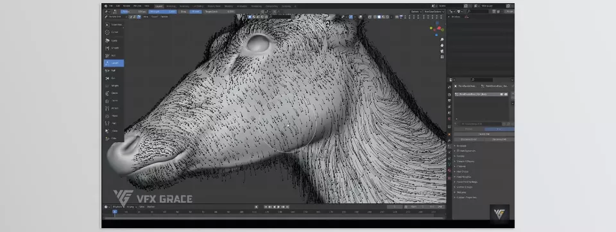616x232 pixels.
Task: Enable rendered viewport shading
Action: pos(388,17)
